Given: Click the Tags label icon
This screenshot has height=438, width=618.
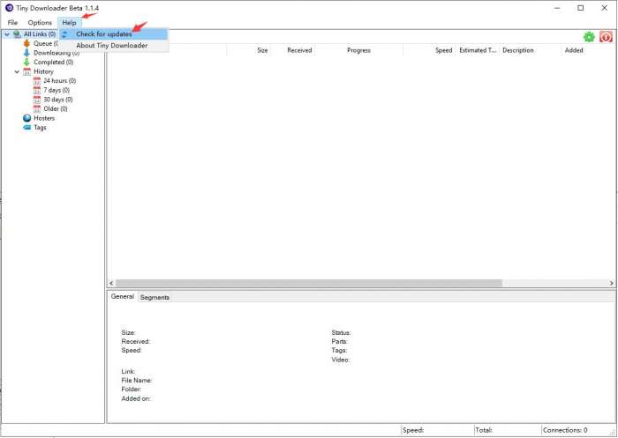Looking at the screenshot, I should point(26,128).
